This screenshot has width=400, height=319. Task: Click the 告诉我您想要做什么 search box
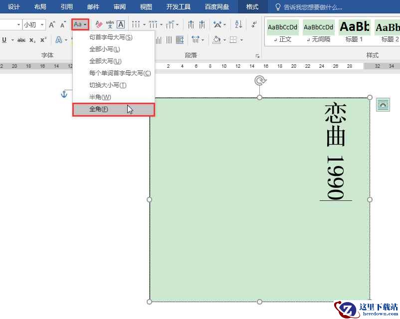[x=309, y=7]
